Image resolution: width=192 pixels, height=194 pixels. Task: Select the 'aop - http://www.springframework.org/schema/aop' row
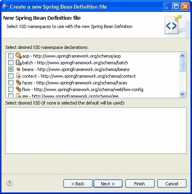point(71,56)
